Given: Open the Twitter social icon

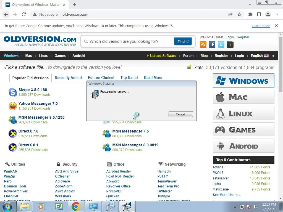Looking at the screenshot, I should click(221, 44).
